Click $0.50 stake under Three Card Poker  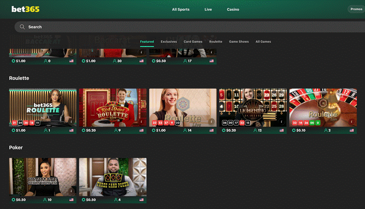click(x=91, y=200)
